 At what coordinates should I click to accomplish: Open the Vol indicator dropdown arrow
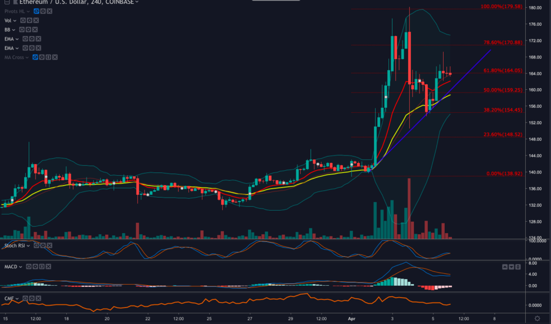coord(15,20)
